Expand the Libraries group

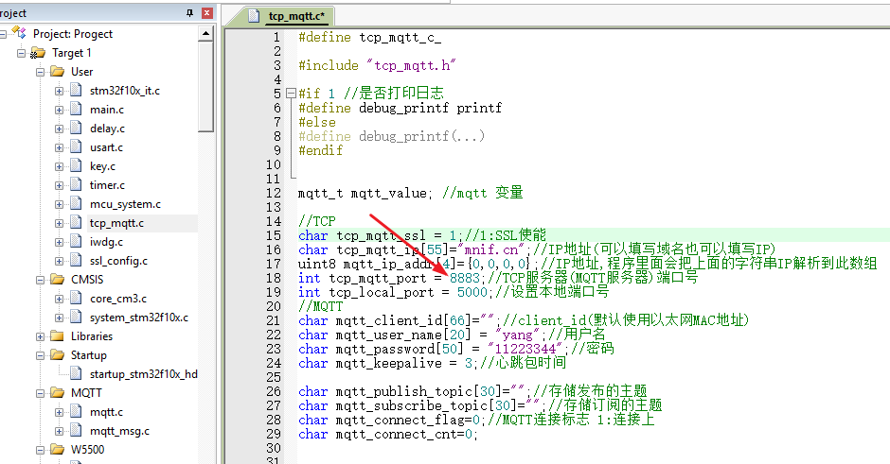(40, 336)
